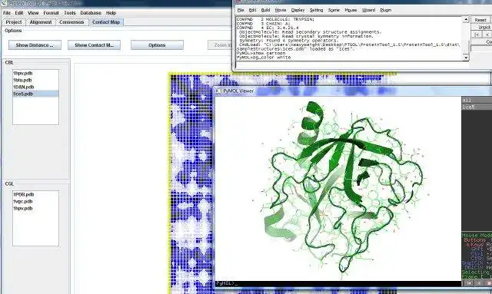Open File menu in PyMOL window
This screenshot has height=294, width=492.
[241, 10]
